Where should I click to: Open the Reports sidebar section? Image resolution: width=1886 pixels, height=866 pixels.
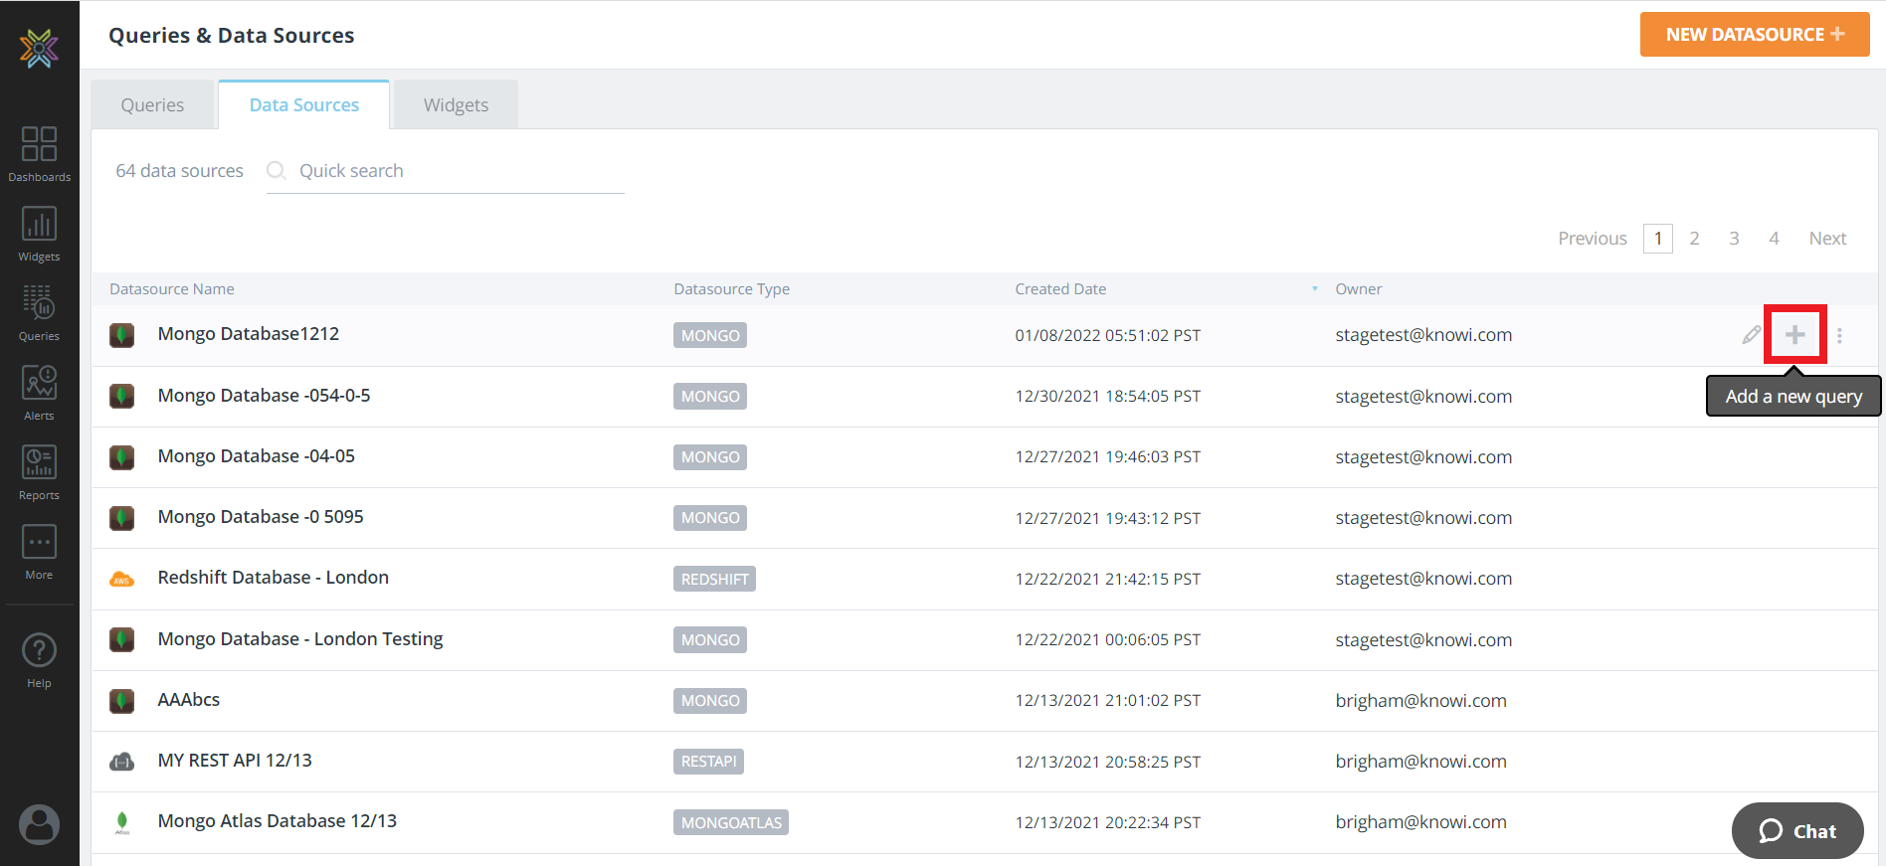click(39, 471)
